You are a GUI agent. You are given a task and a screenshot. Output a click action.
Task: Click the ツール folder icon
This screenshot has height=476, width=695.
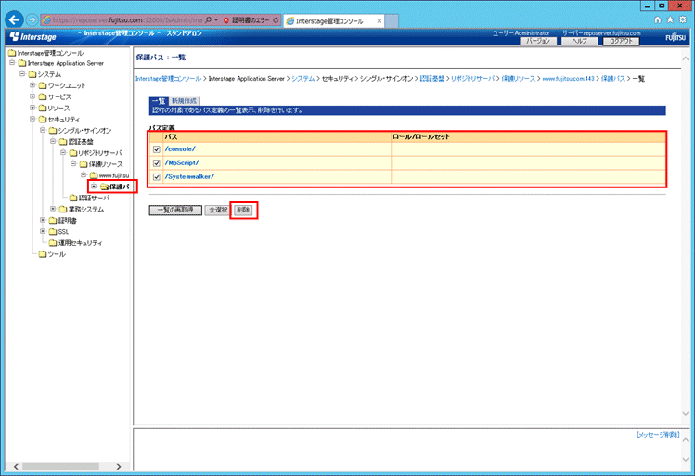coord(43,254)
